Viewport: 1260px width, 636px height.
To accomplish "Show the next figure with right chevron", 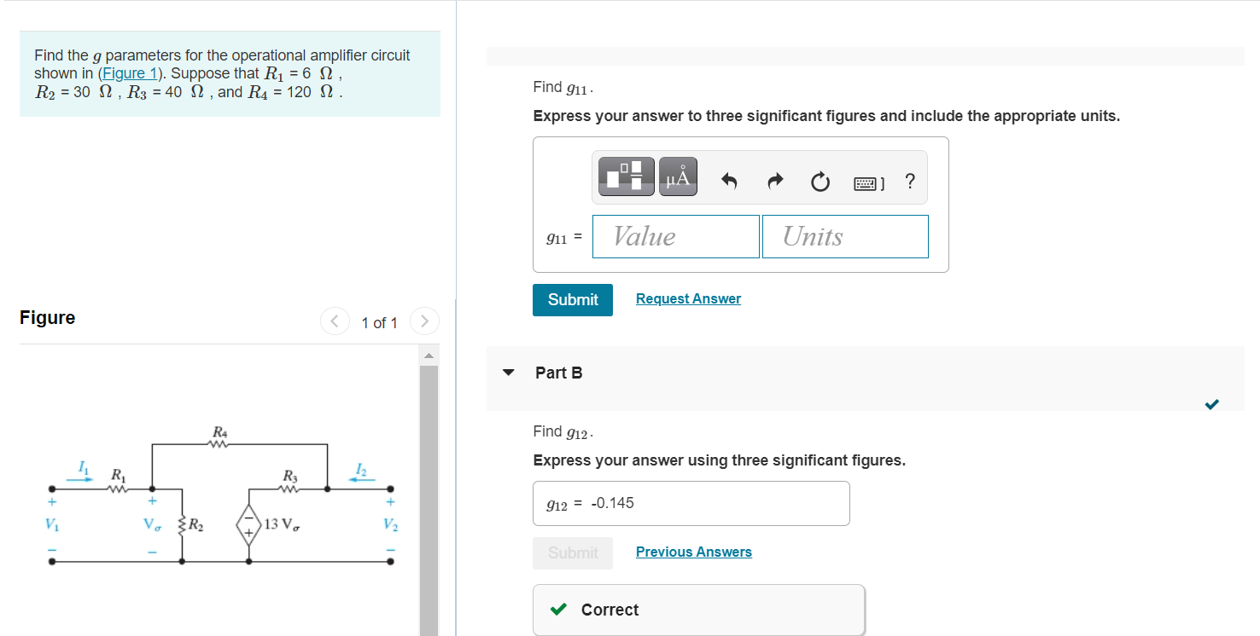I will pyautogui.click(x=424, y=321).
